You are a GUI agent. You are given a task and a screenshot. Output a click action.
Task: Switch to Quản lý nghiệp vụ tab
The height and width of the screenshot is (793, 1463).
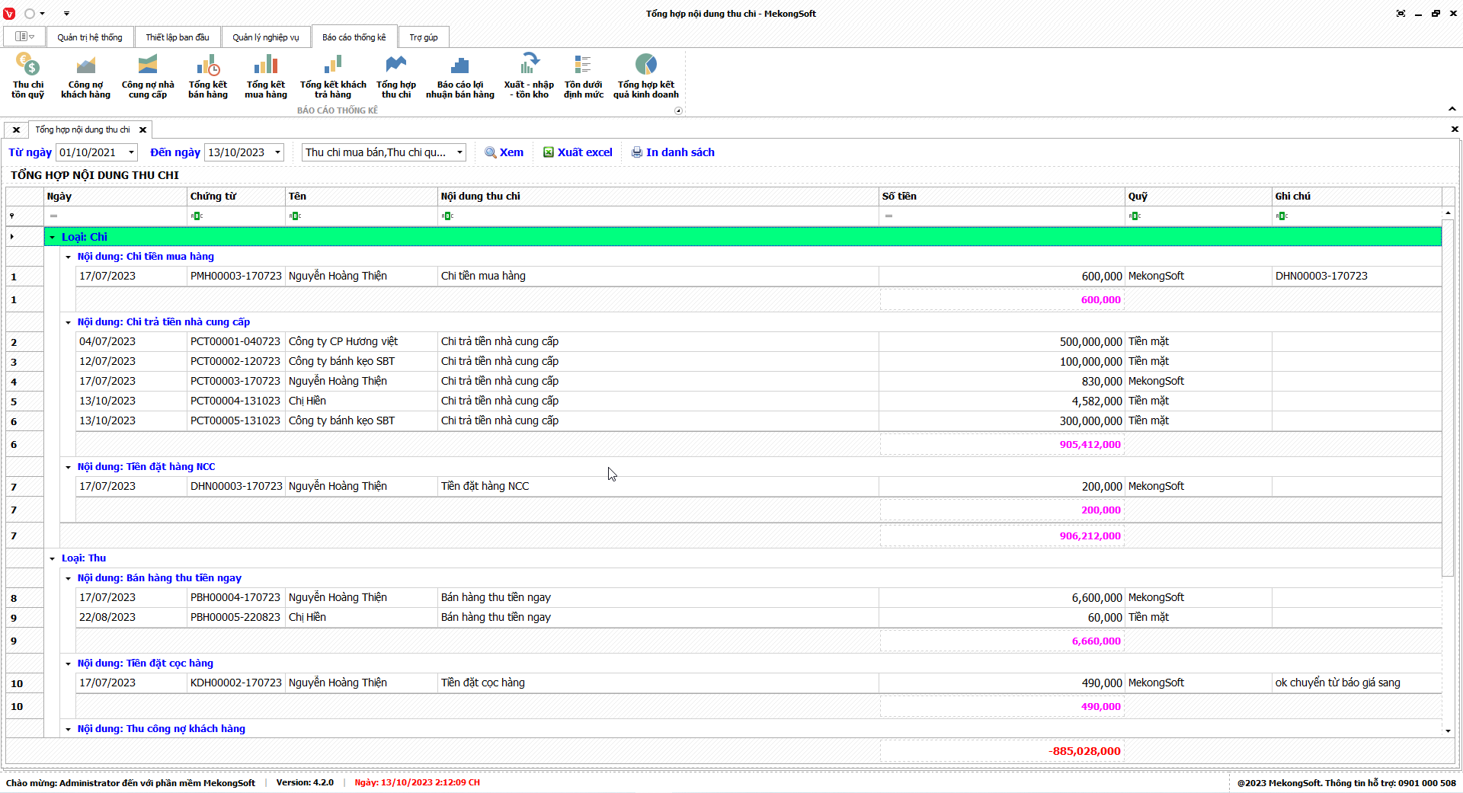coord(265,37)
